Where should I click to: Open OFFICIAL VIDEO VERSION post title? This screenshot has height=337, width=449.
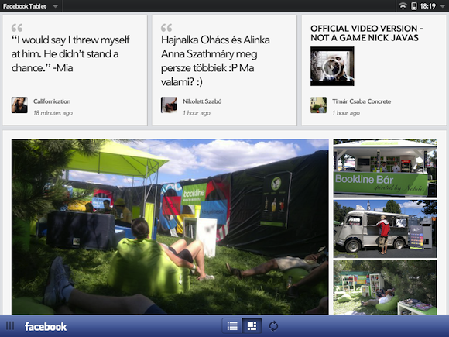tap(367, 33)
